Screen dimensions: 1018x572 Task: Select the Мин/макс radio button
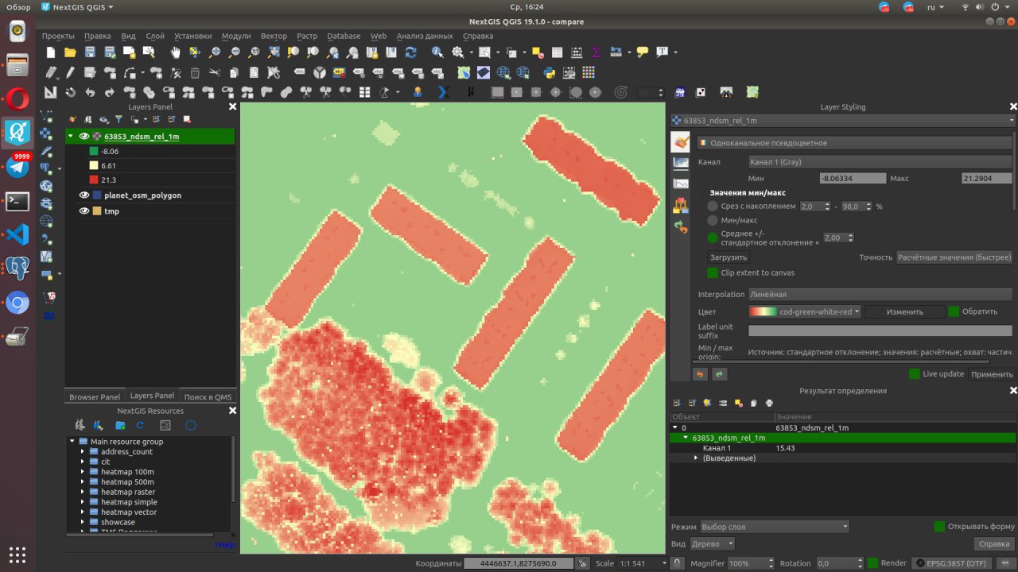point(713,221)
